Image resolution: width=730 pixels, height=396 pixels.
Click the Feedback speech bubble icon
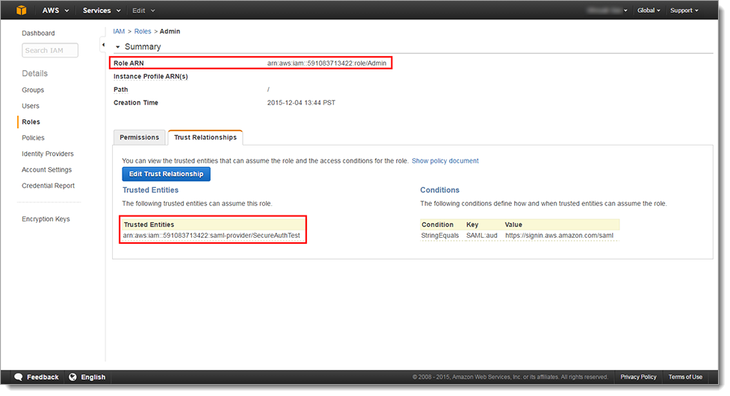tap(19, 377)
